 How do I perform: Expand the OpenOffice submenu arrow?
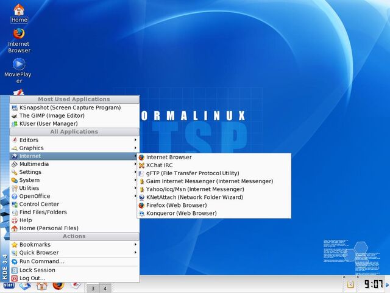(135, 196)
